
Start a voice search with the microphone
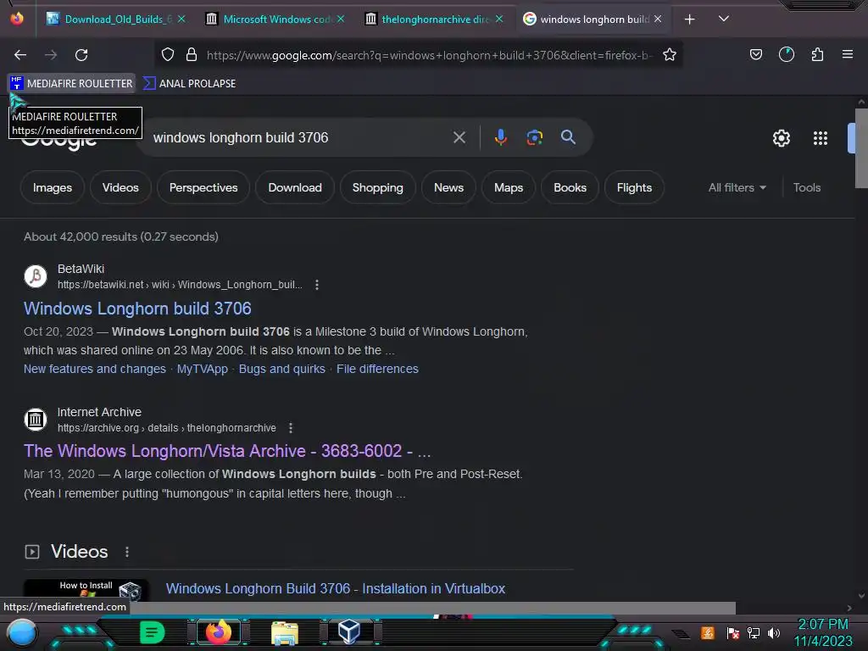pos(500,137)
